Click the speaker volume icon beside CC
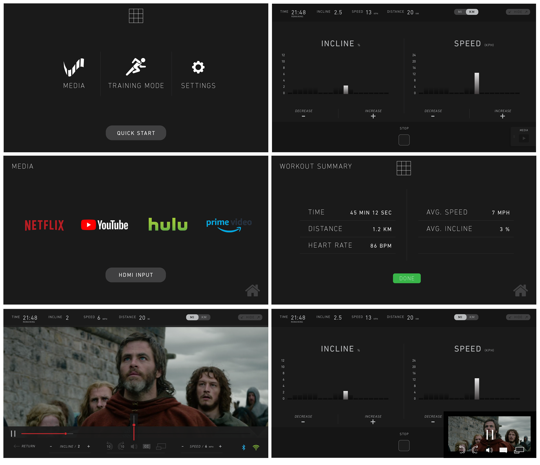 pos(134,446)
